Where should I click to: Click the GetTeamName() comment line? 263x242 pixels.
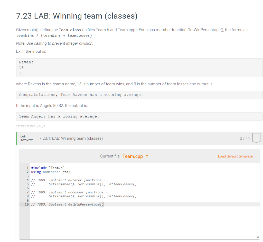(x=84, y=196)
